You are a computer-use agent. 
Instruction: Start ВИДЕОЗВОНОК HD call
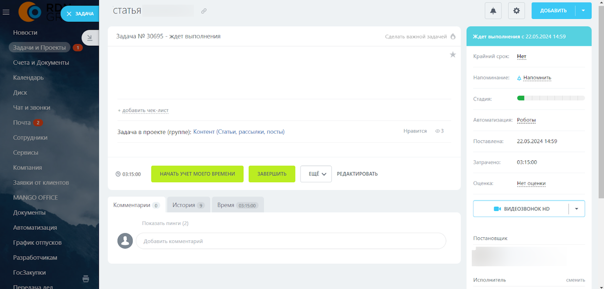pyautogui.click(x=521, y=209)
